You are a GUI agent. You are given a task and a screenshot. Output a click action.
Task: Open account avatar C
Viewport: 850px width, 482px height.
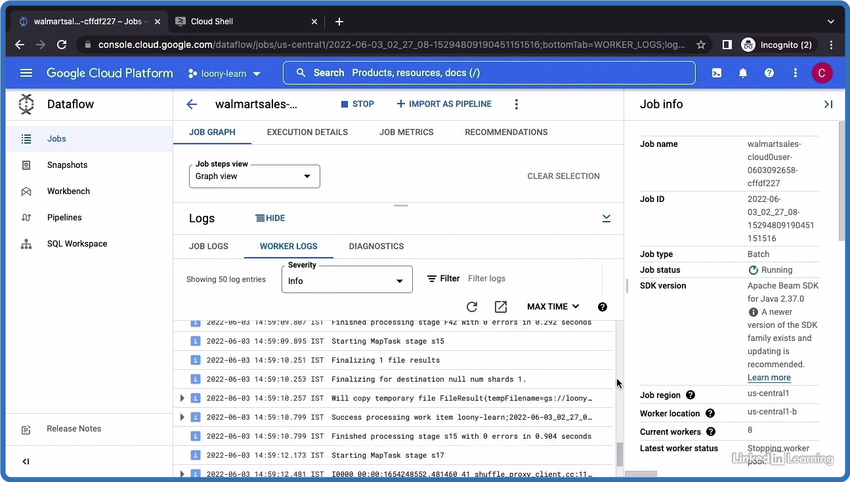822,73
